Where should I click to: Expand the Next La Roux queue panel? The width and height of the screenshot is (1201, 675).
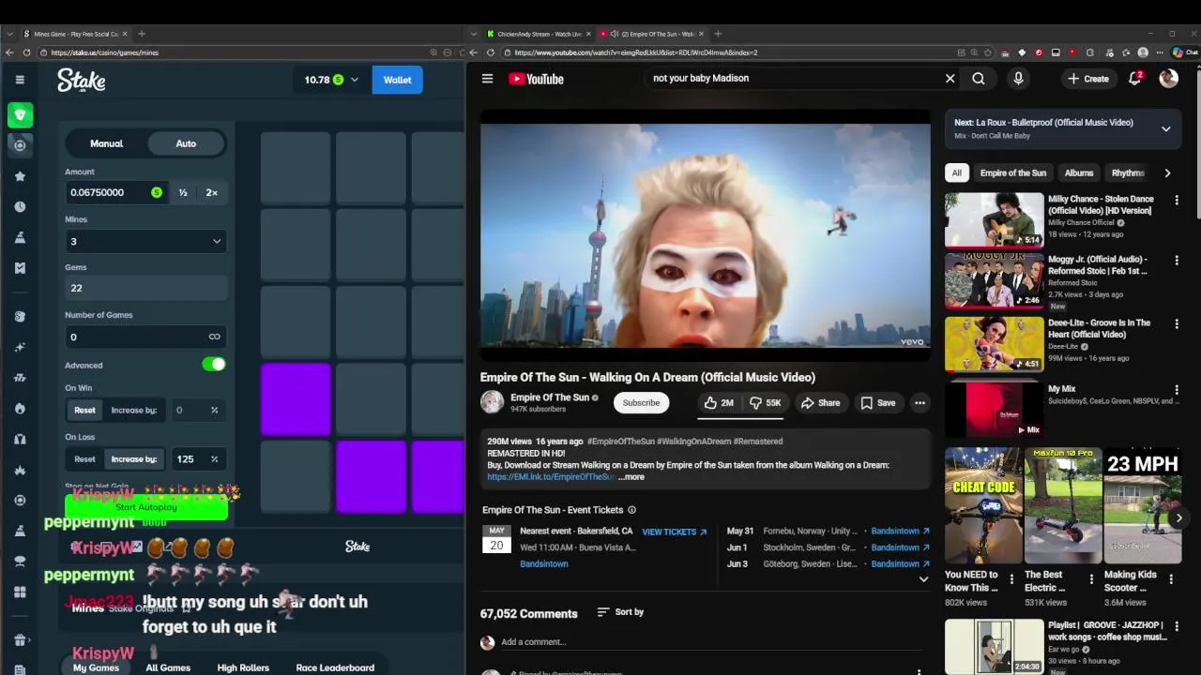click(x=1166, y=128)
